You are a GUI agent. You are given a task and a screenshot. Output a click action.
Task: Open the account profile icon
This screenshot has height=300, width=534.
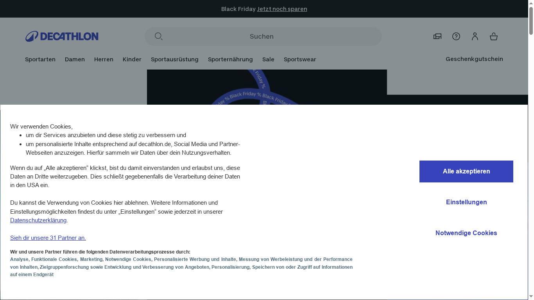(x=475, y=36)
